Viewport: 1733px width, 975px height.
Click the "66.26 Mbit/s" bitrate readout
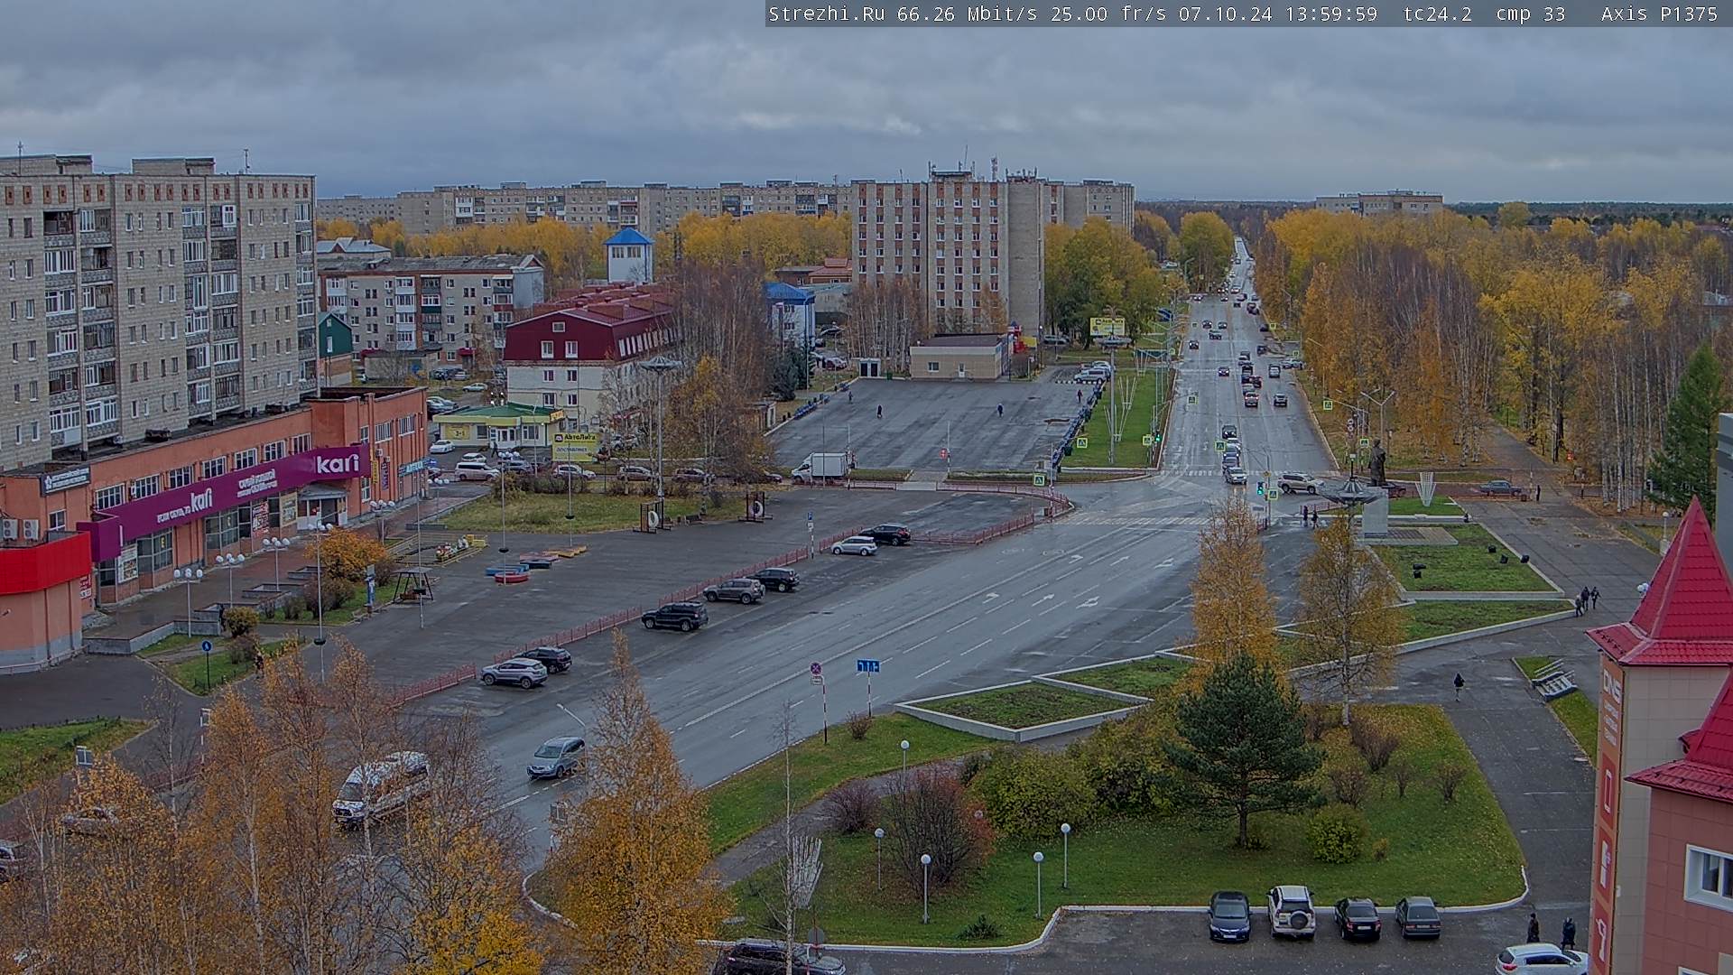coord(967,14)
